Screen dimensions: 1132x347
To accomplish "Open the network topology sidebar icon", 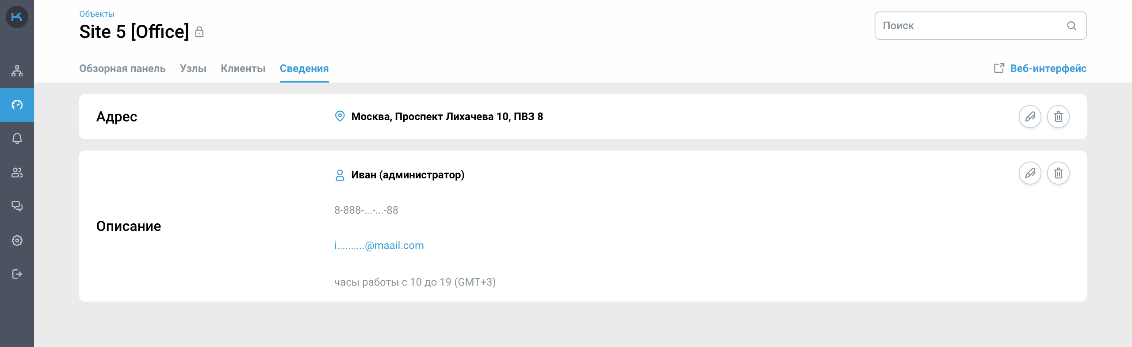I will [17, 71].
